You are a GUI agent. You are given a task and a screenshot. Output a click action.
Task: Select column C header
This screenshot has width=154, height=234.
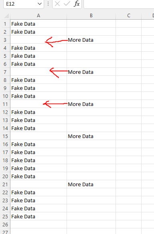point(128,16)
